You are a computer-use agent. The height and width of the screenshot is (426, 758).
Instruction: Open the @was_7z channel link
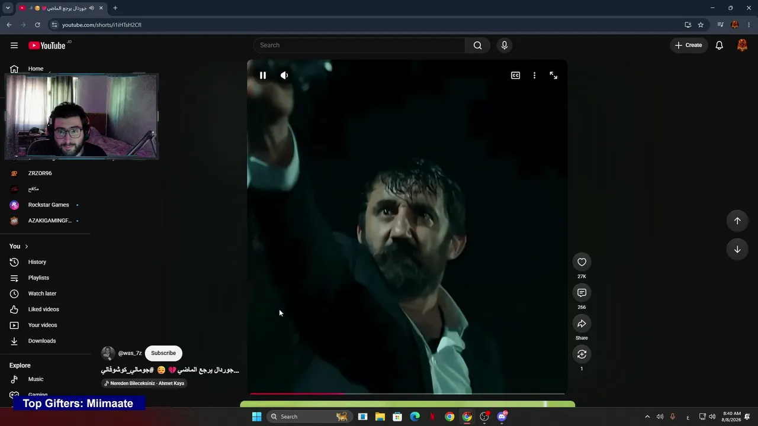coord(130,353)
